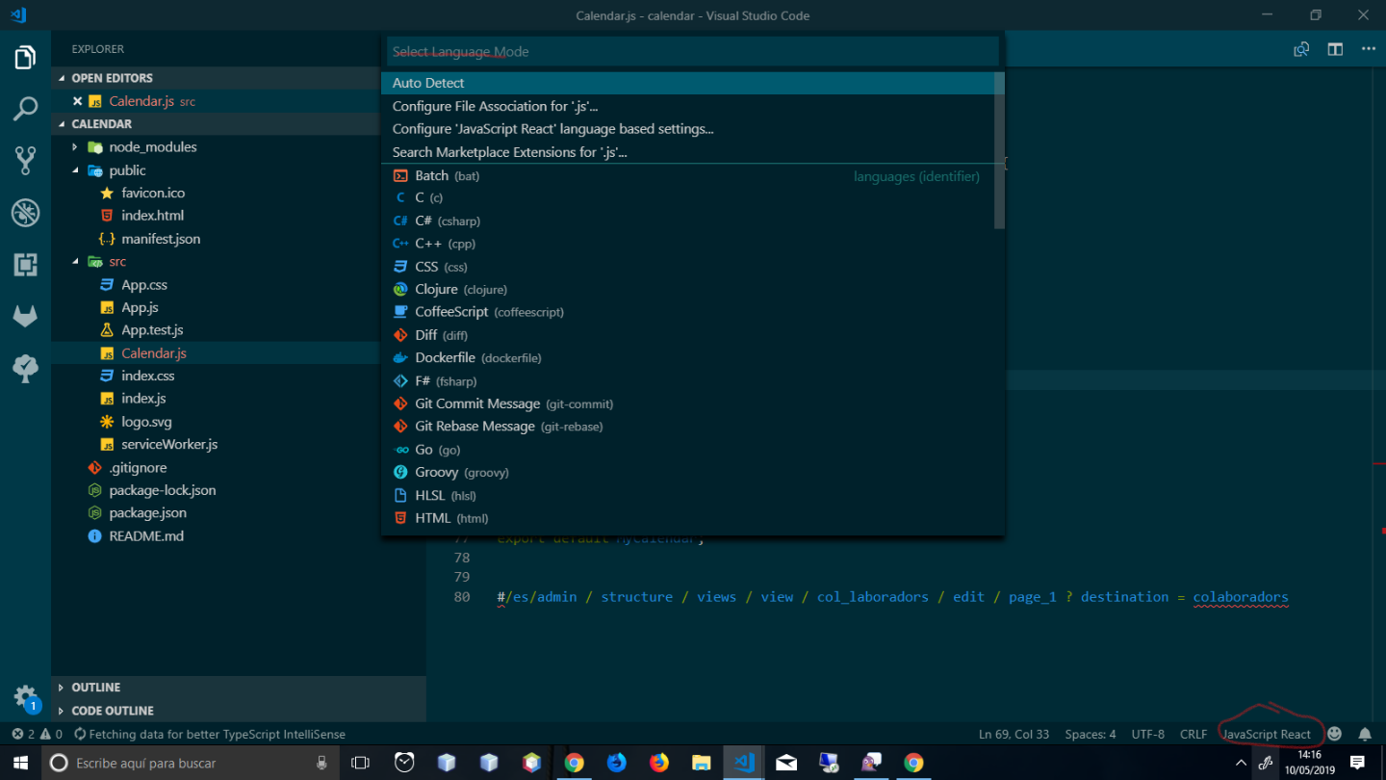Viewport: 1386px width, 780px height.
Task: Open the tree icon view in activity bar
Action: point(25,368)
